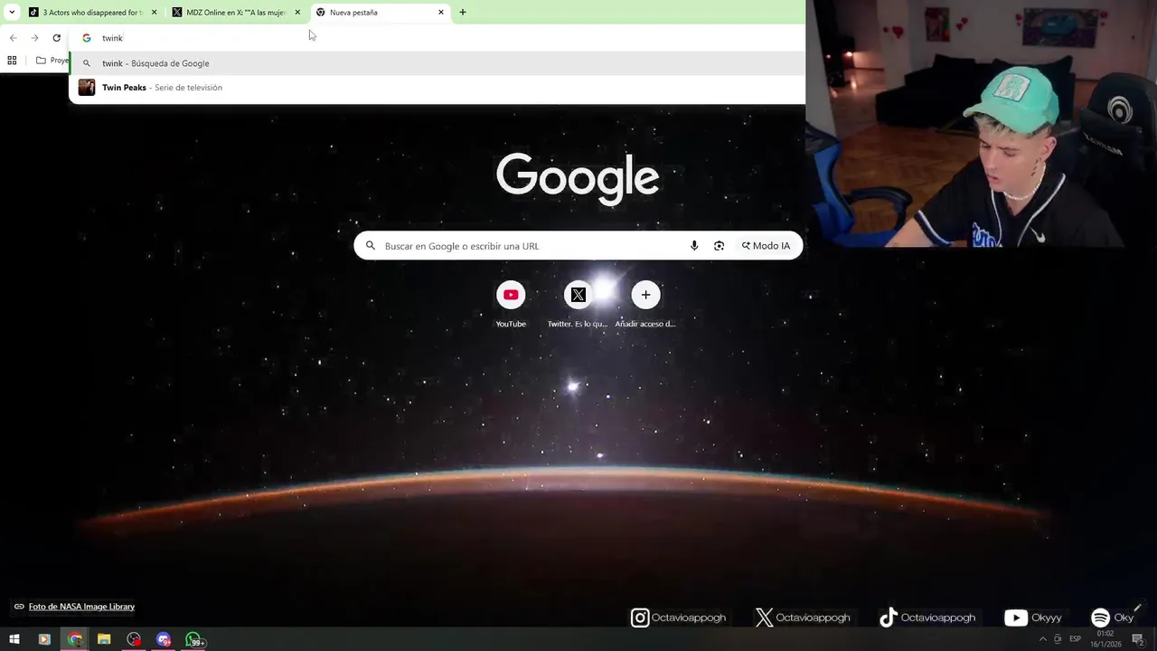Open the Windows Start menu

pos(14,640)
